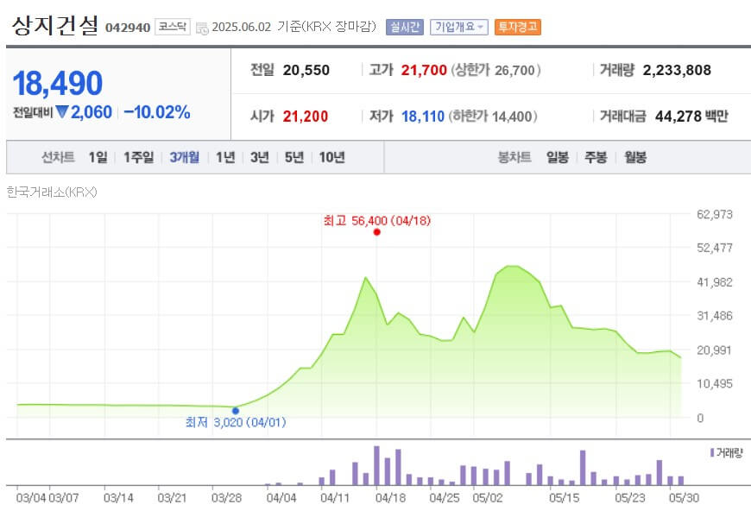
Task: Click the blue 최저 price dot marker
Action: pos(234,411)
